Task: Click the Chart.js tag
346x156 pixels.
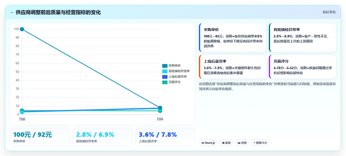Action: pyautogui.click(x=208, y=143)
